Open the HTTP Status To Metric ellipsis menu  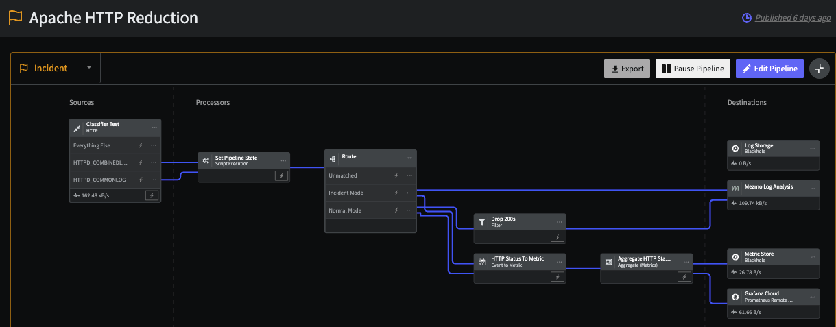[560, 262]
